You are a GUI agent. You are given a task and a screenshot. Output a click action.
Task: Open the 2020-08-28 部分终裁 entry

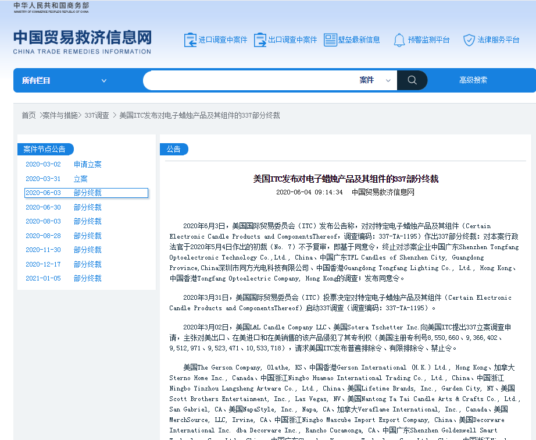click(x=63, y=236)
